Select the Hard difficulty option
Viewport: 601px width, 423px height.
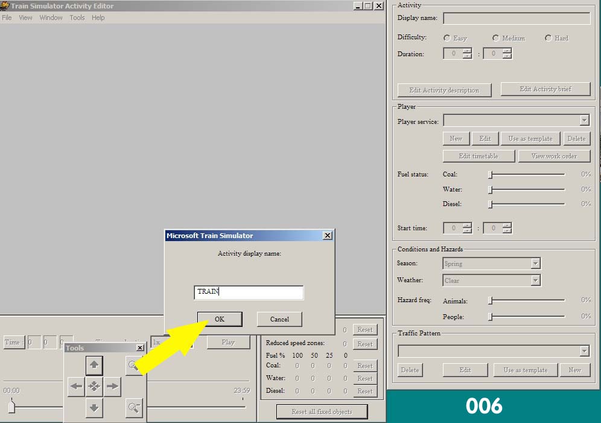(x=549, y=38)
